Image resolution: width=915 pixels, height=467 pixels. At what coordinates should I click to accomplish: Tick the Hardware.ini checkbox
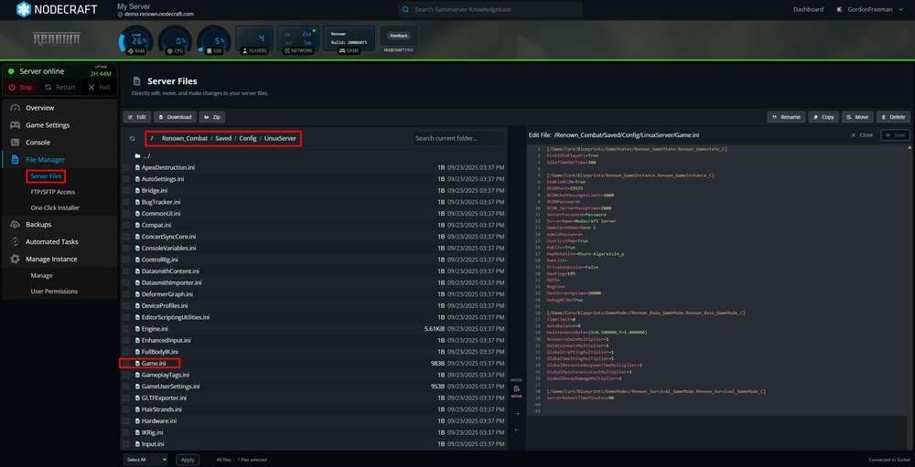(x=126, y=421)
